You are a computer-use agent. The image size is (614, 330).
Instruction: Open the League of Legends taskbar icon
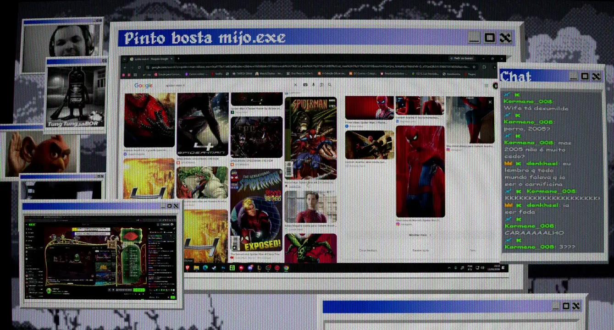[x=259, y=268]
